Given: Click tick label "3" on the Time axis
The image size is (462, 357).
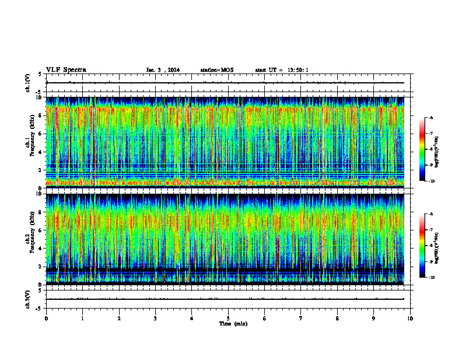Looking at the screenshot, I should (155, 318).
